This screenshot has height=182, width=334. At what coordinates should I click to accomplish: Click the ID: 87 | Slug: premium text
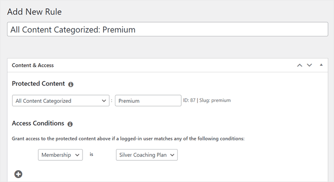[x=207, y=100]
